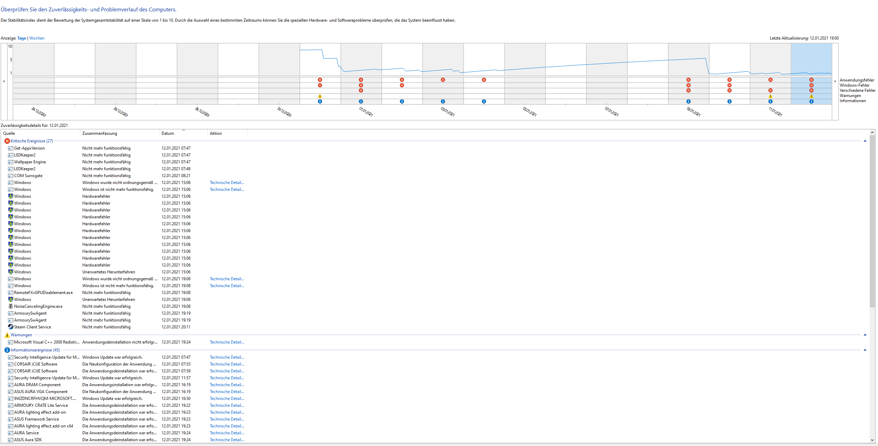Click the chart scroll-right arrow
This screenshot has height=446, width=878.
click(x=835, y=81)
